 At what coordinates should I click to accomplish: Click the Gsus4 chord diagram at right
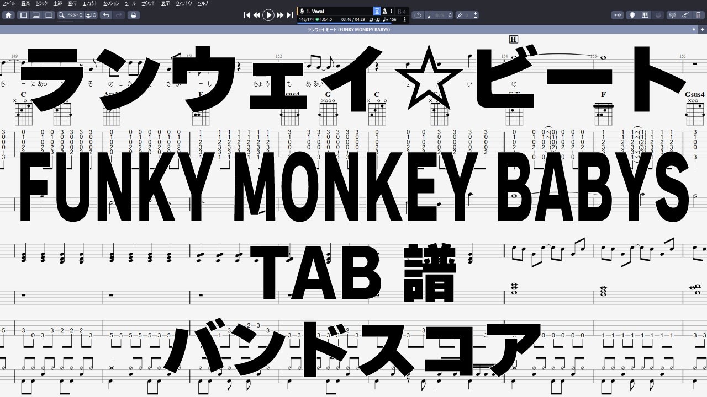click(695, 108)
